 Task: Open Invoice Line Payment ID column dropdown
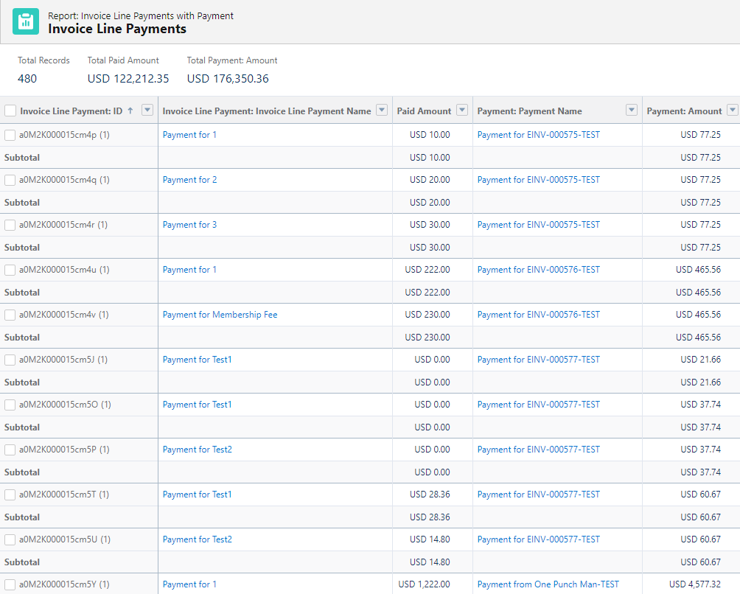(147, 111)
